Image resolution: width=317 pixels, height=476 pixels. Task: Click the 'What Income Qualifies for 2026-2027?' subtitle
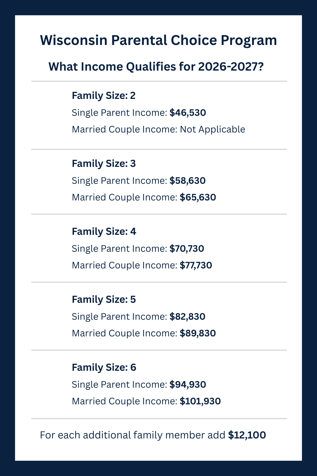156,67
